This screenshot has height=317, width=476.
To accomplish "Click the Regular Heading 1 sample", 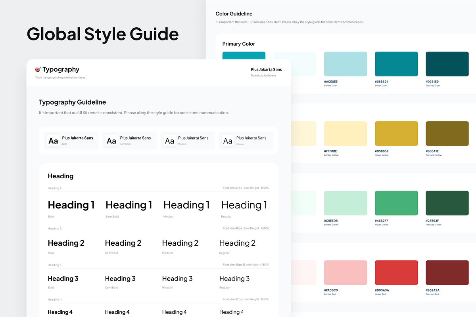I will pos(244,205).
